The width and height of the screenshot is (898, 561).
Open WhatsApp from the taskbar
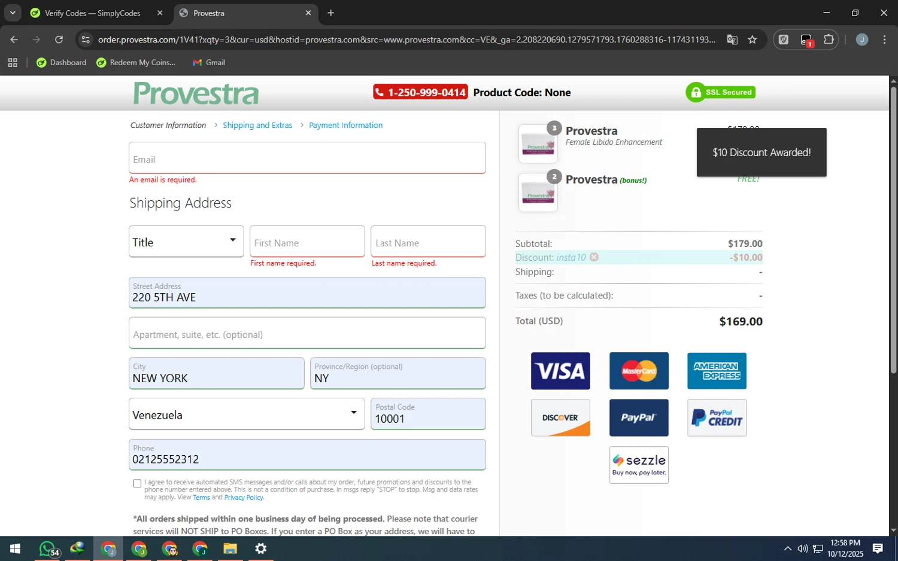coord(48,548)
